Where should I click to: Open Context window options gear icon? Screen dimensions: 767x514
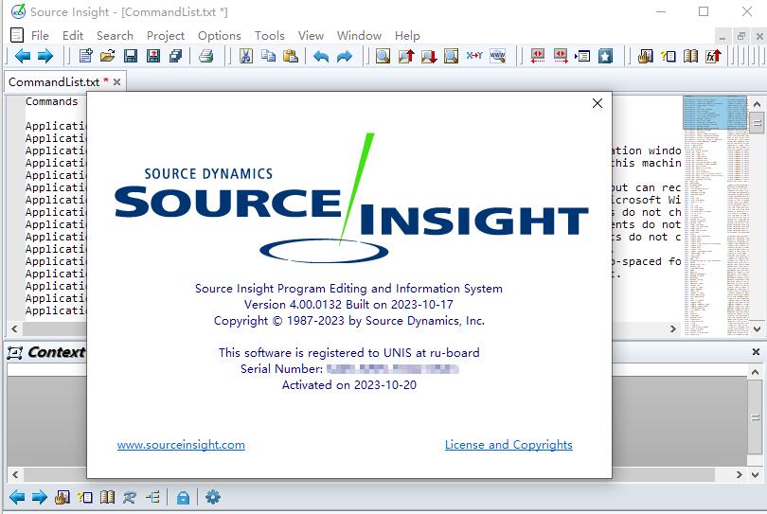[213, 497]
